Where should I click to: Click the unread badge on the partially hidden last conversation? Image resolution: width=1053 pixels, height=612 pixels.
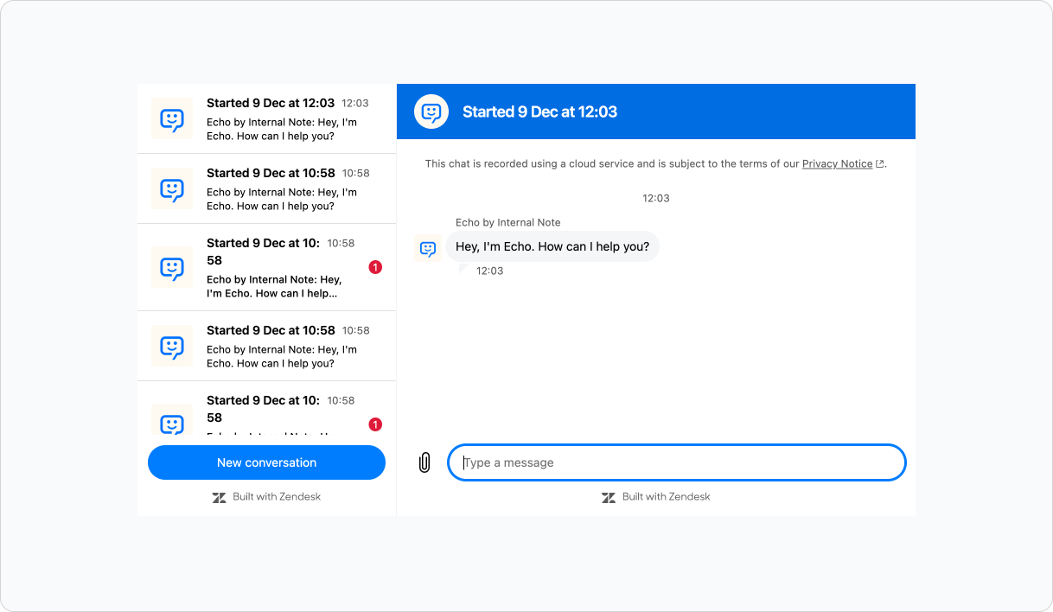[375, 424]
